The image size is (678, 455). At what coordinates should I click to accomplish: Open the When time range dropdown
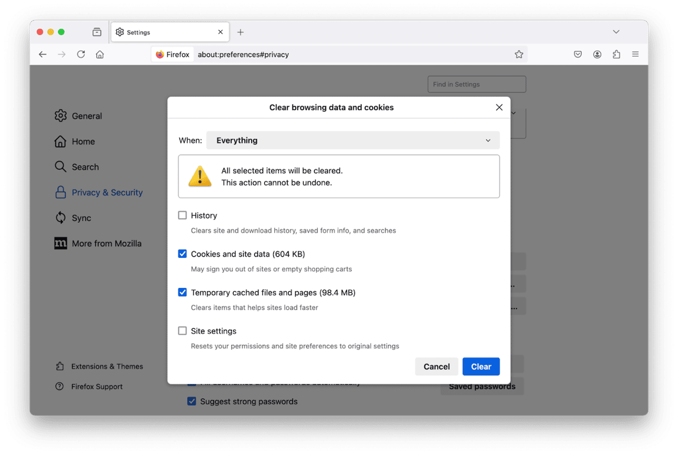tap(353, 140)
